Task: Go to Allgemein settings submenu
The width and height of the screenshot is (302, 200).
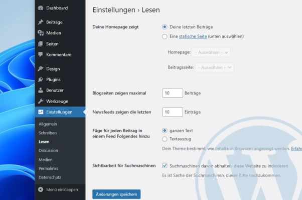Action: pos(48,124)
